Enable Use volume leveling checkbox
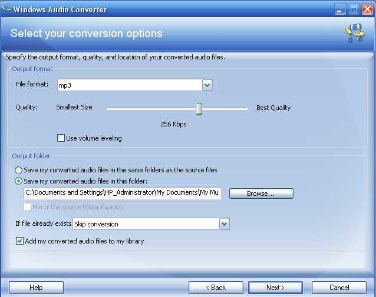 click(x=61, y=138)
